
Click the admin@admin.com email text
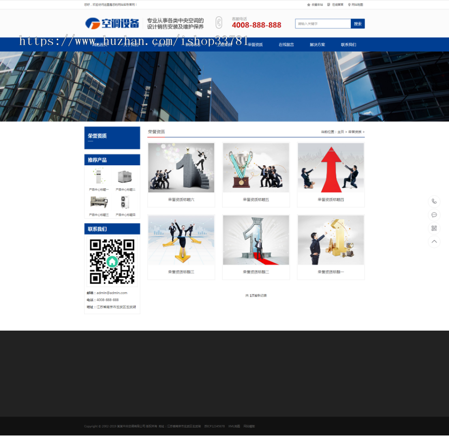[x=112, y=293]
